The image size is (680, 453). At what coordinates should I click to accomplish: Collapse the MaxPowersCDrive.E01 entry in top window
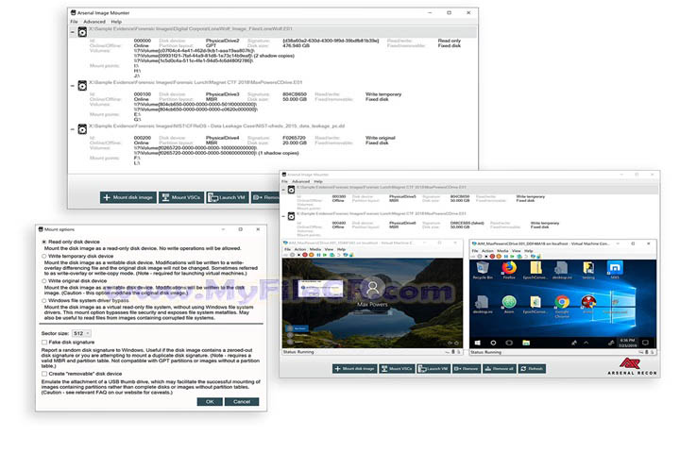(x=73, y=86)
